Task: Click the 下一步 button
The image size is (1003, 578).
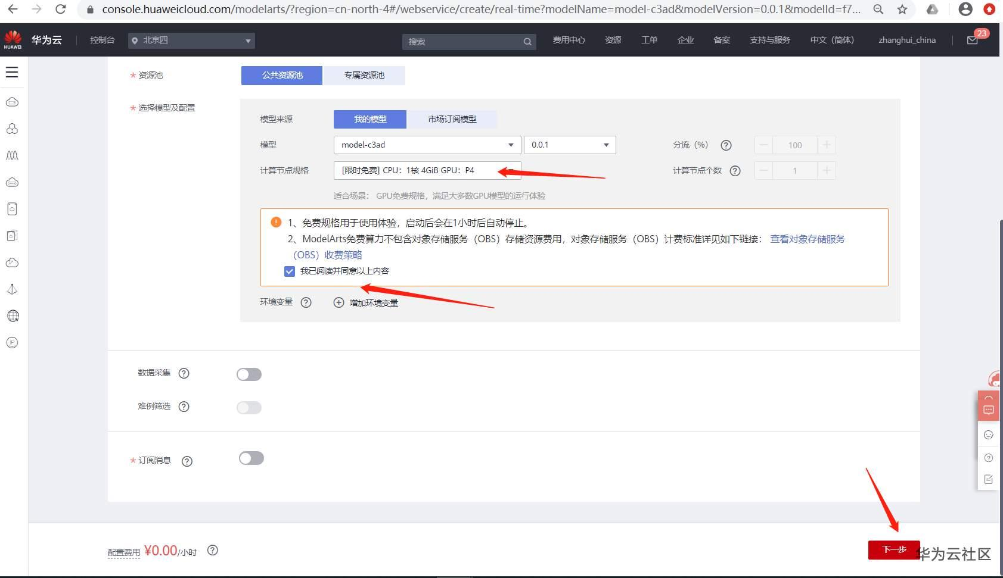Action: tap(893, 550)
